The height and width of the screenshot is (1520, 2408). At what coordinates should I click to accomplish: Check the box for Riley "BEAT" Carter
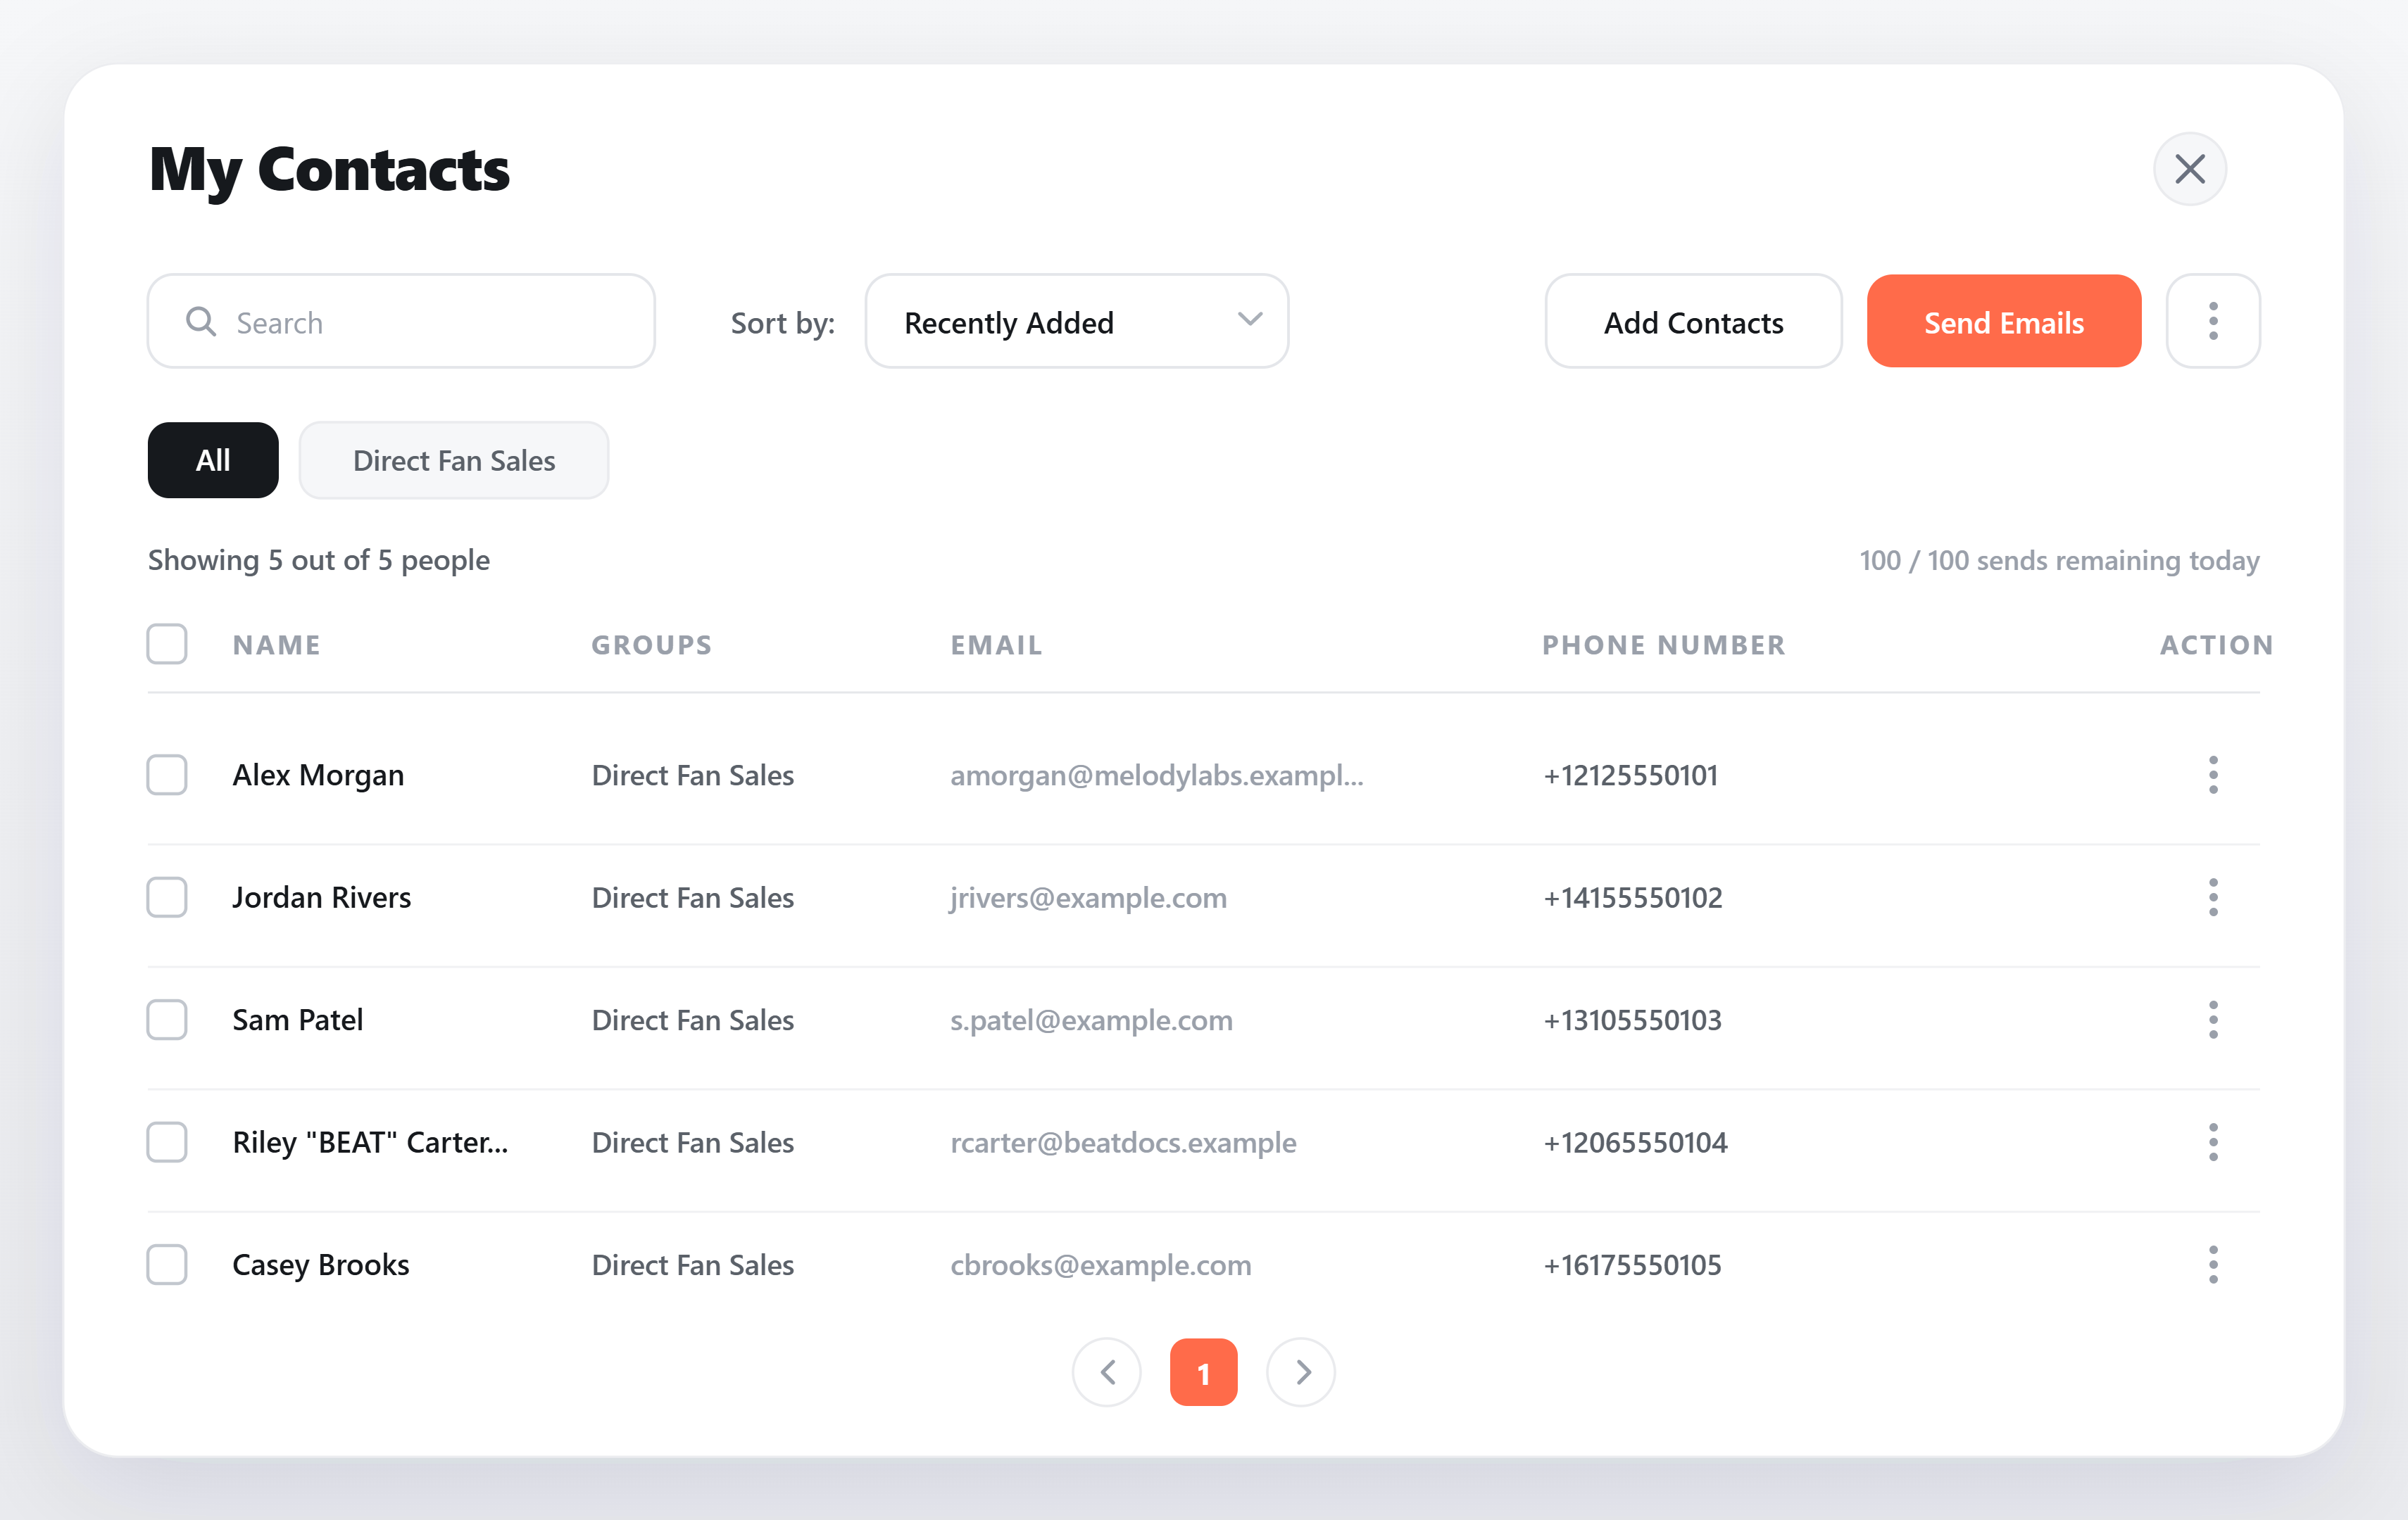167,1142
